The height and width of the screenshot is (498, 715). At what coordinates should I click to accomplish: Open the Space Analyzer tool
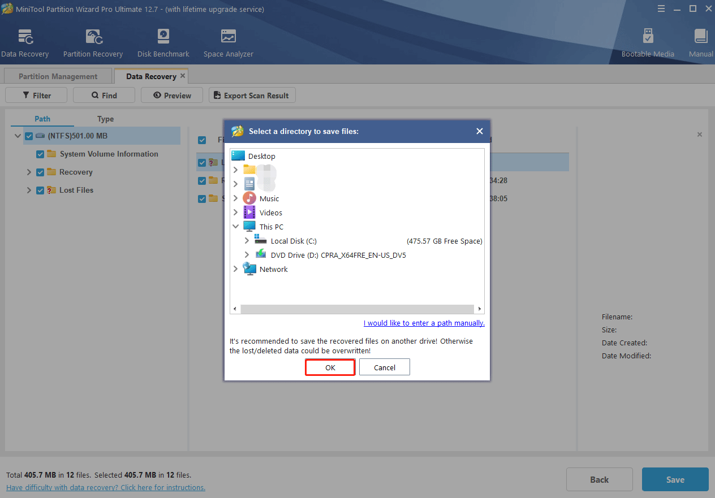[x=228, y=37]
